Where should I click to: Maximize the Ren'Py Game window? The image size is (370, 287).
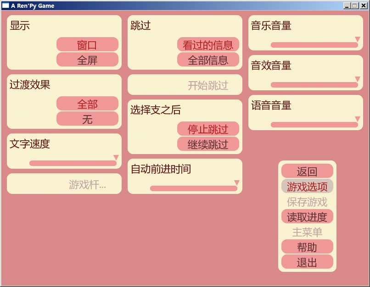click(x=355, y=6)
